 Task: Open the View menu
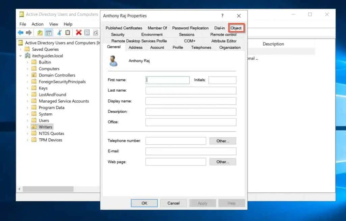pos(54,24)
